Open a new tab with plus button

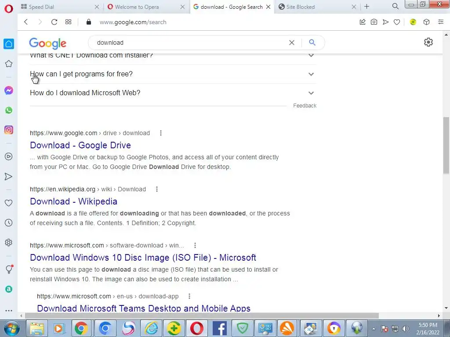(x=367, y=6)
